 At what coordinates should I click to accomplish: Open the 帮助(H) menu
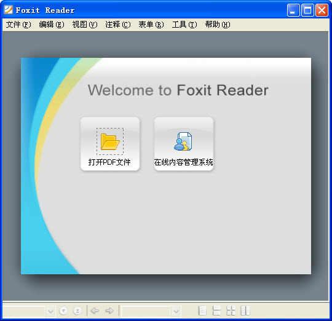(x=218, y=25)
